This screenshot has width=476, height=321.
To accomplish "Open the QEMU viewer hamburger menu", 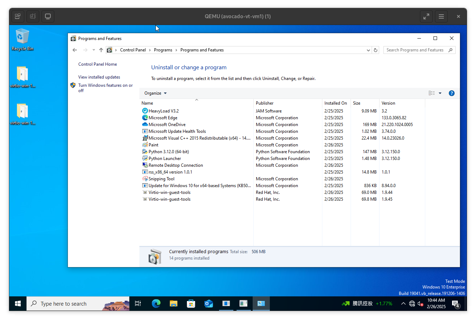I will click(441, 16).
